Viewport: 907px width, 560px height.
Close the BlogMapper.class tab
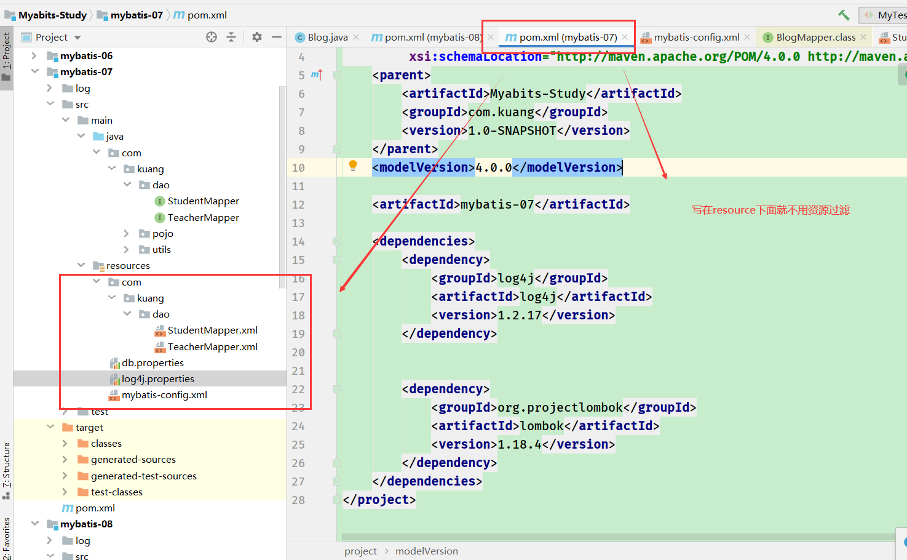coord(863,37)
